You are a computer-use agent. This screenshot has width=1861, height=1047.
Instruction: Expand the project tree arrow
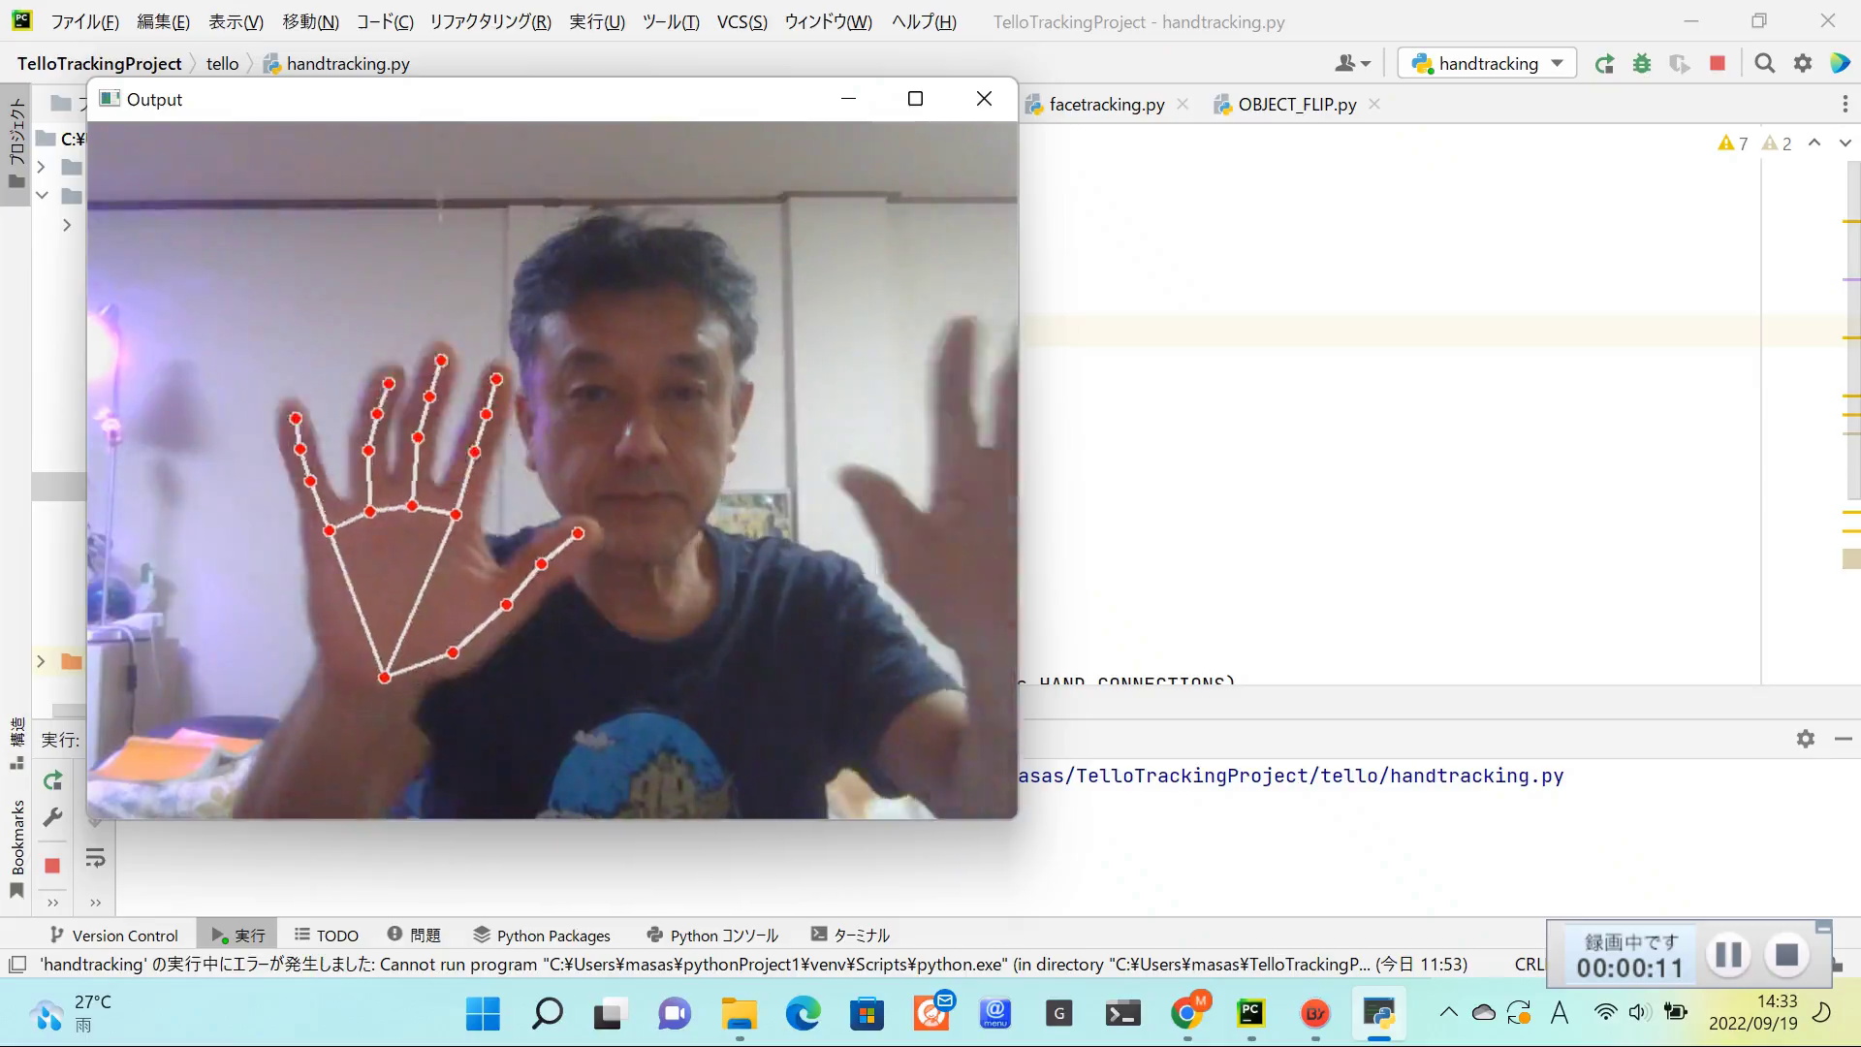click(x=41, y=168)
